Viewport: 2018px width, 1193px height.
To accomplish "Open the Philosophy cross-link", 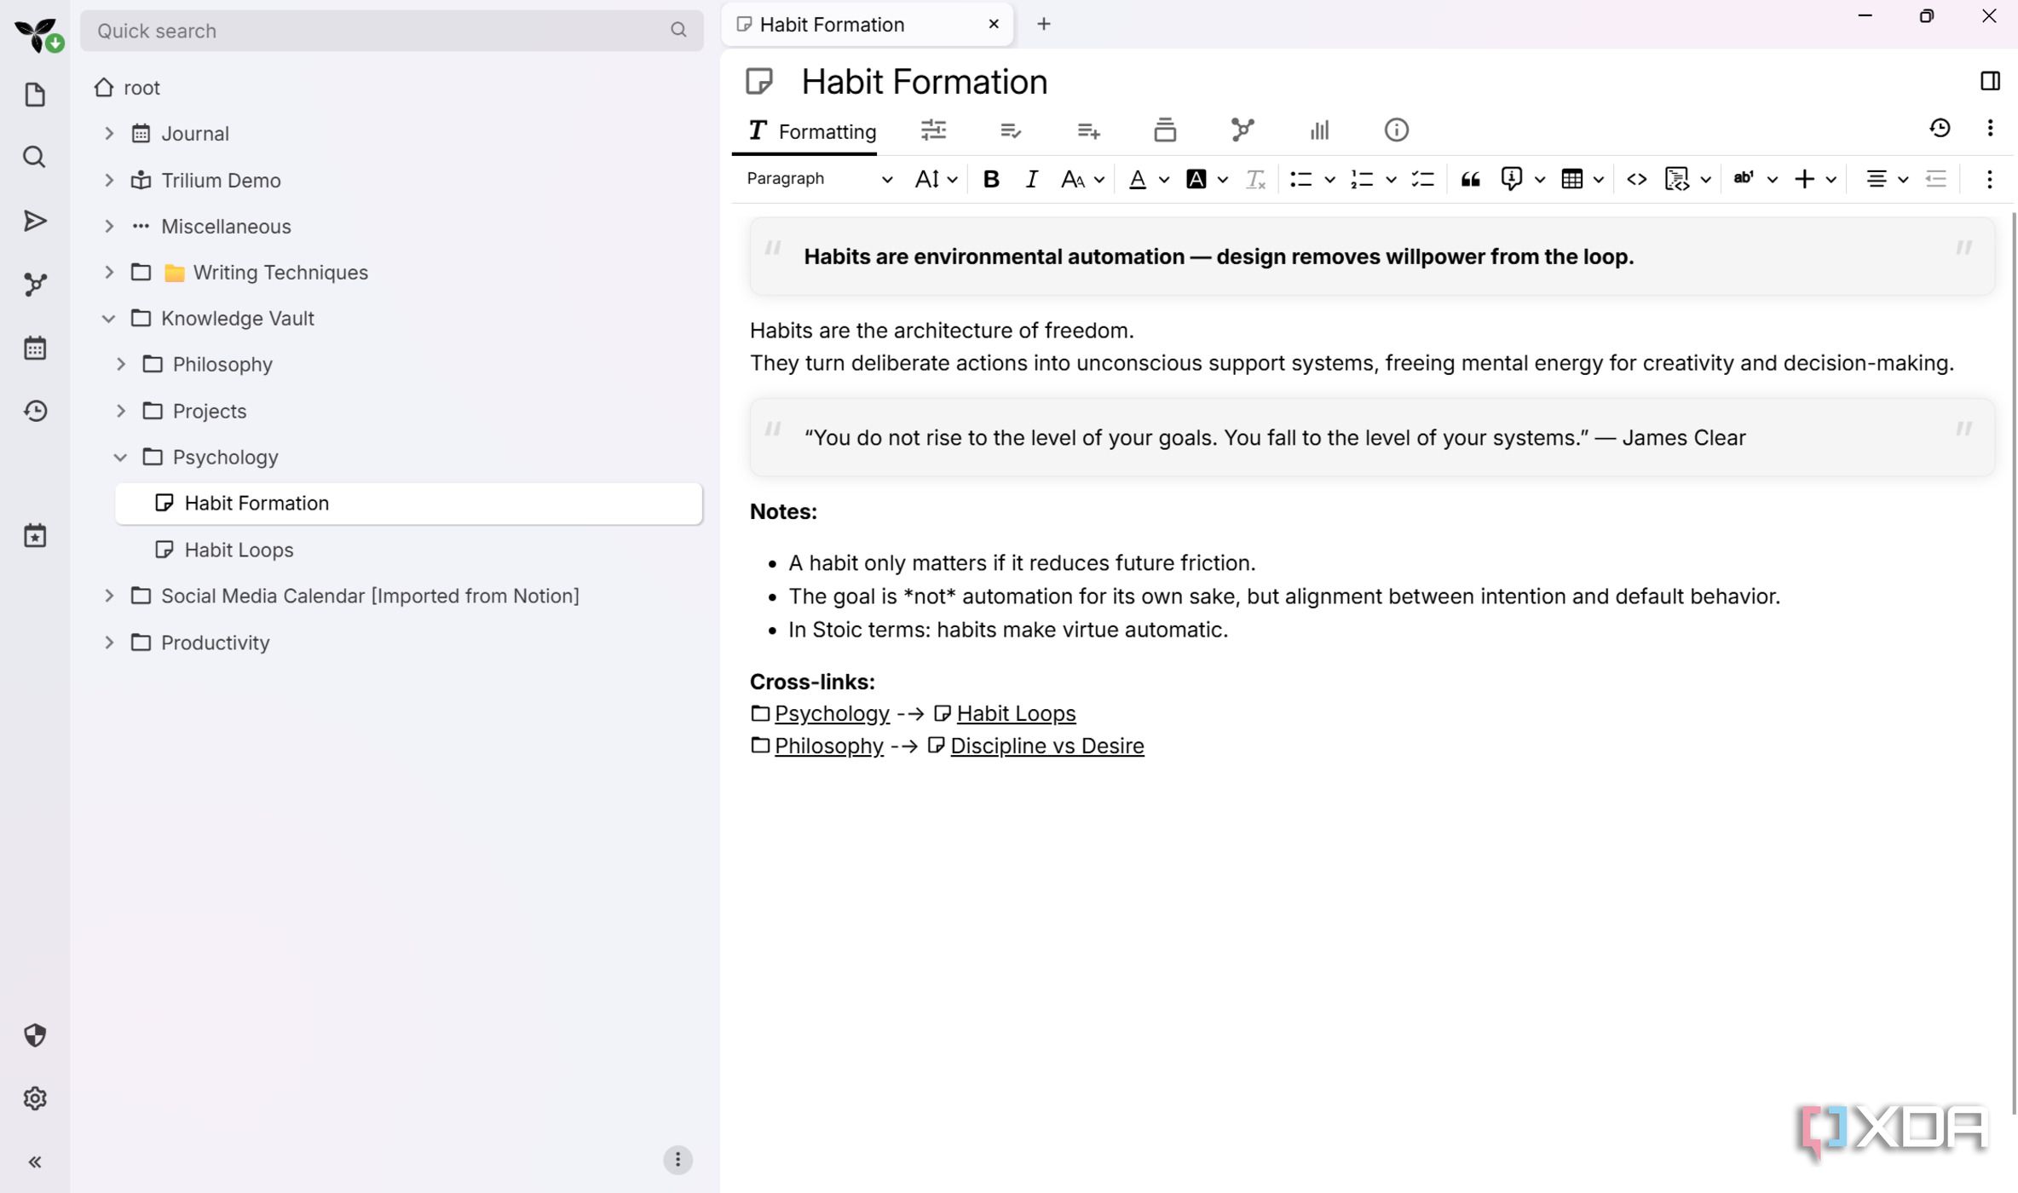I will click(x=828, y=746).
